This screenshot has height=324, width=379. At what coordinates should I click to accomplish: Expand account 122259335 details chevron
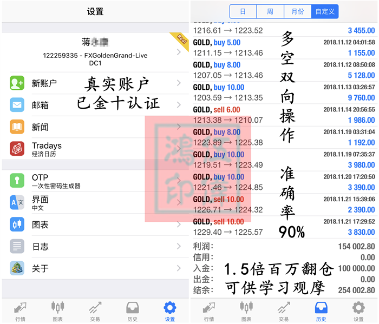[x=179, y=52]
